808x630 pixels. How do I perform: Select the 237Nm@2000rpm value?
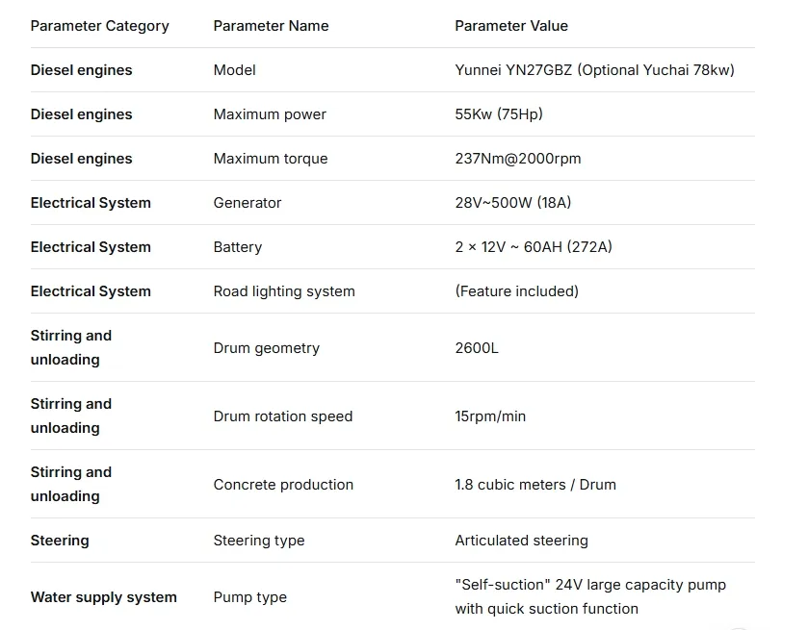(x=518, y=159)
